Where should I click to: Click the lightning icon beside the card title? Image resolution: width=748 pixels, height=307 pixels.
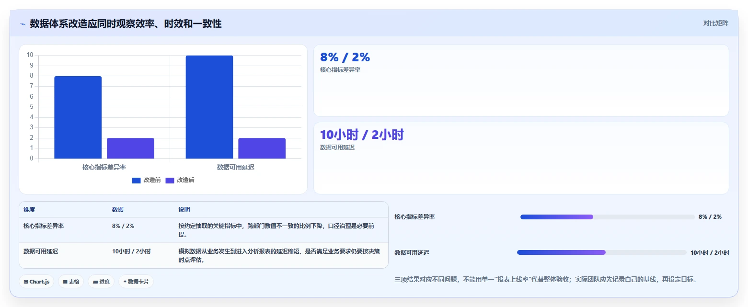point(23,24)
